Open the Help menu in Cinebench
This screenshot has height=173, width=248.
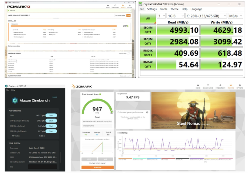pyautogui.click(x=13, y=90)
